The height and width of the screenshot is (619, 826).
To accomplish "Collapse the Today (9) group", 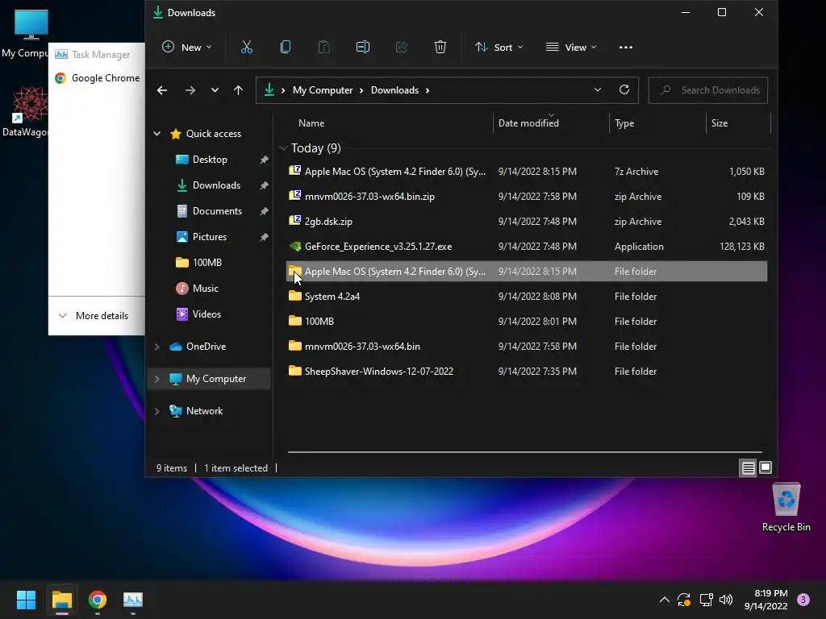I will tap(283, 148).
